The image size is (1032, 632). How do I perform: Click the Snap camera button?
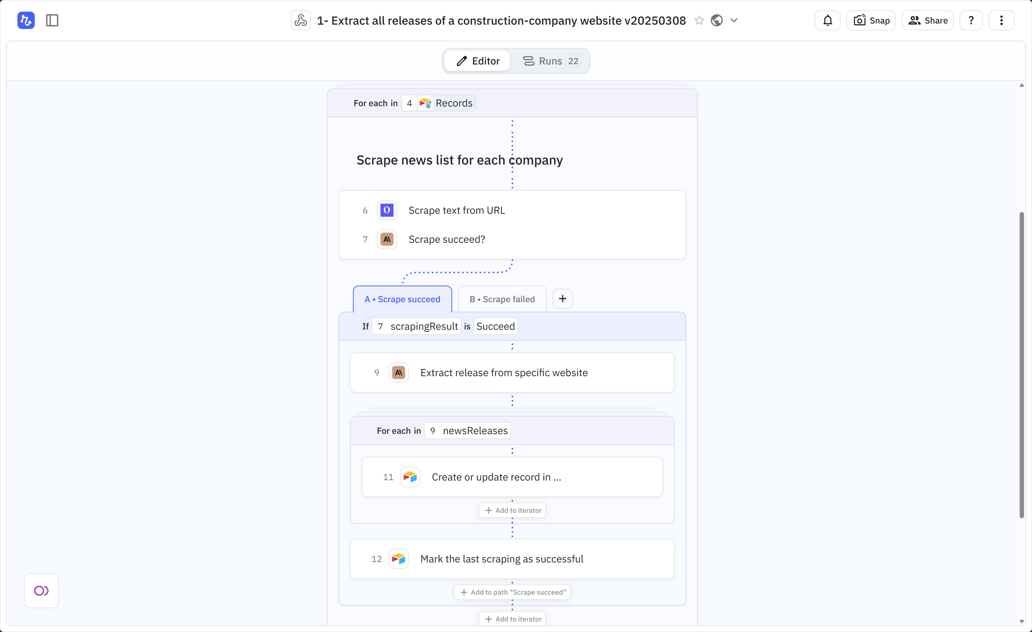pos(871,21)
